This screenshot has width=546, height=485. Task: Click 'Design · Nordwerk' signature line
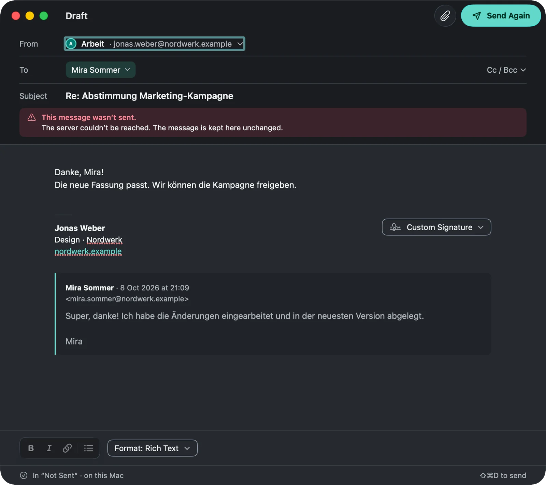pyautogui.click(x=88, y=240)
